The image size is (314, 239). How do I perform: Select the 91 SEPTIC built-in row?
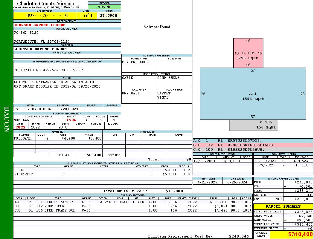coord(102,174)
